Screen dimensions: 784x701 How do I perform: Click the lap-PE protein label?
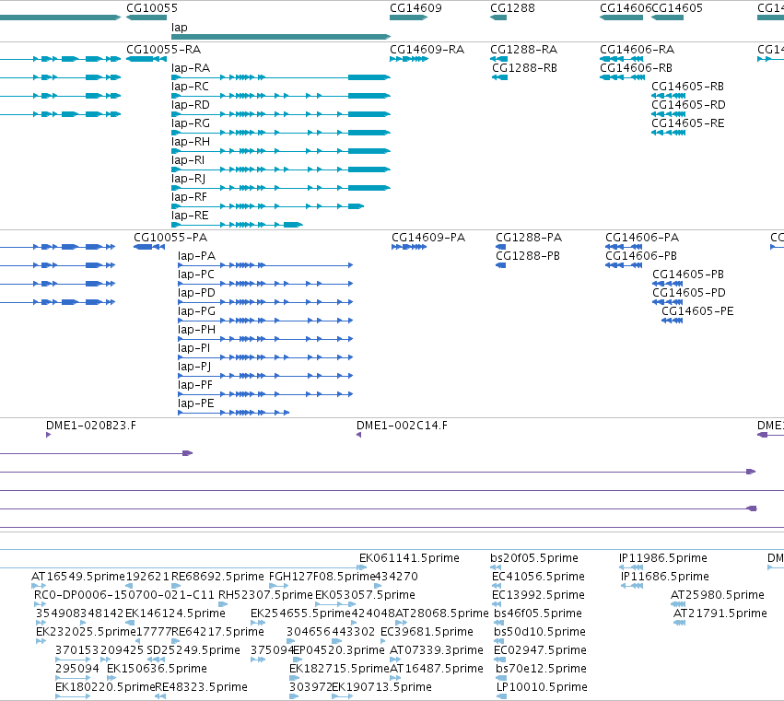(195, 403)
